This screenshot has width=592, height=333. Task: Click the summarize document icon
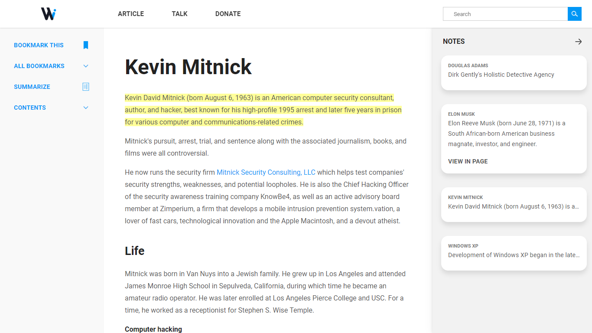click(x=86, y=87)
